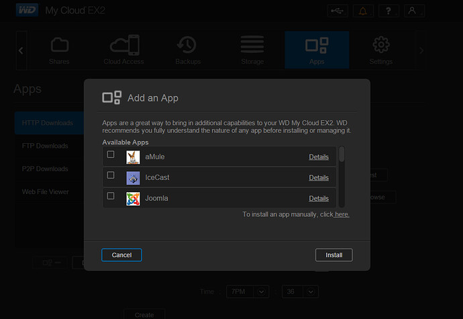Click the aMule app icon

coord(133,157)
